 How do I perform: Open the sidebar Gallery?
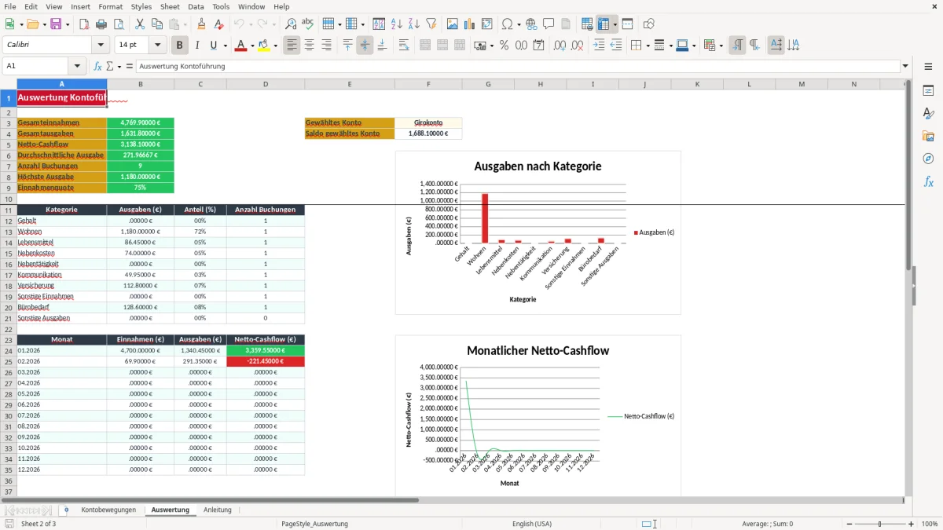click(928, 136)
